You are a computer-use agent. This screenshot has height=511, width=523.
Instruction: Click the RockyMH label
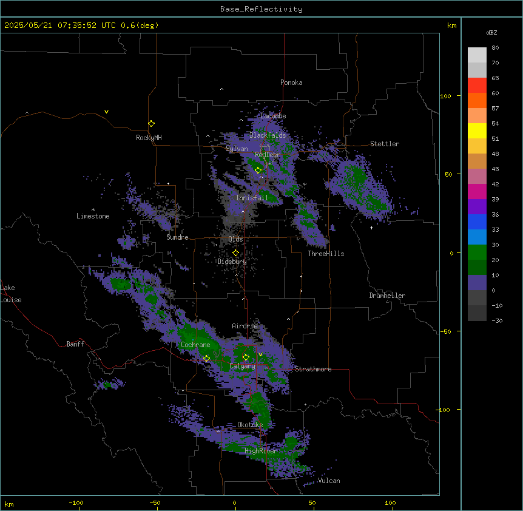click(x=149, y=138)
